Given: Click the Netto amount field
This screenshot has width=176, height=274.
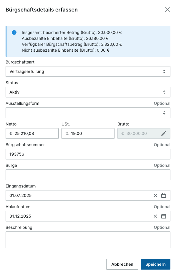Looking at the screenshot, I should tap(32, 133).
